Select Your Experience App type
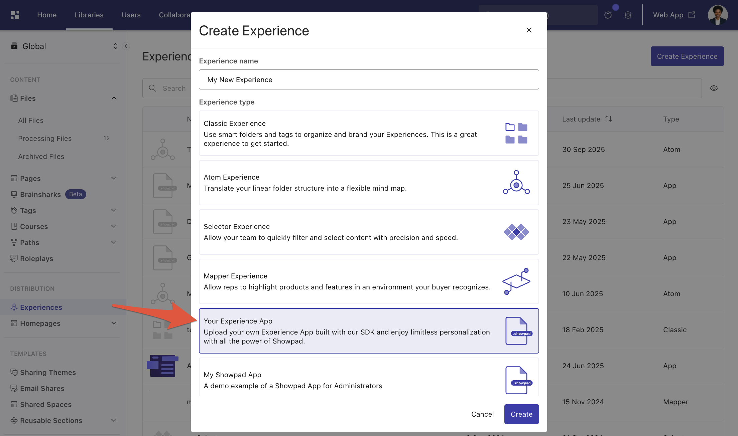The height and width of the screenshot is (436, 738). [369, 331]
